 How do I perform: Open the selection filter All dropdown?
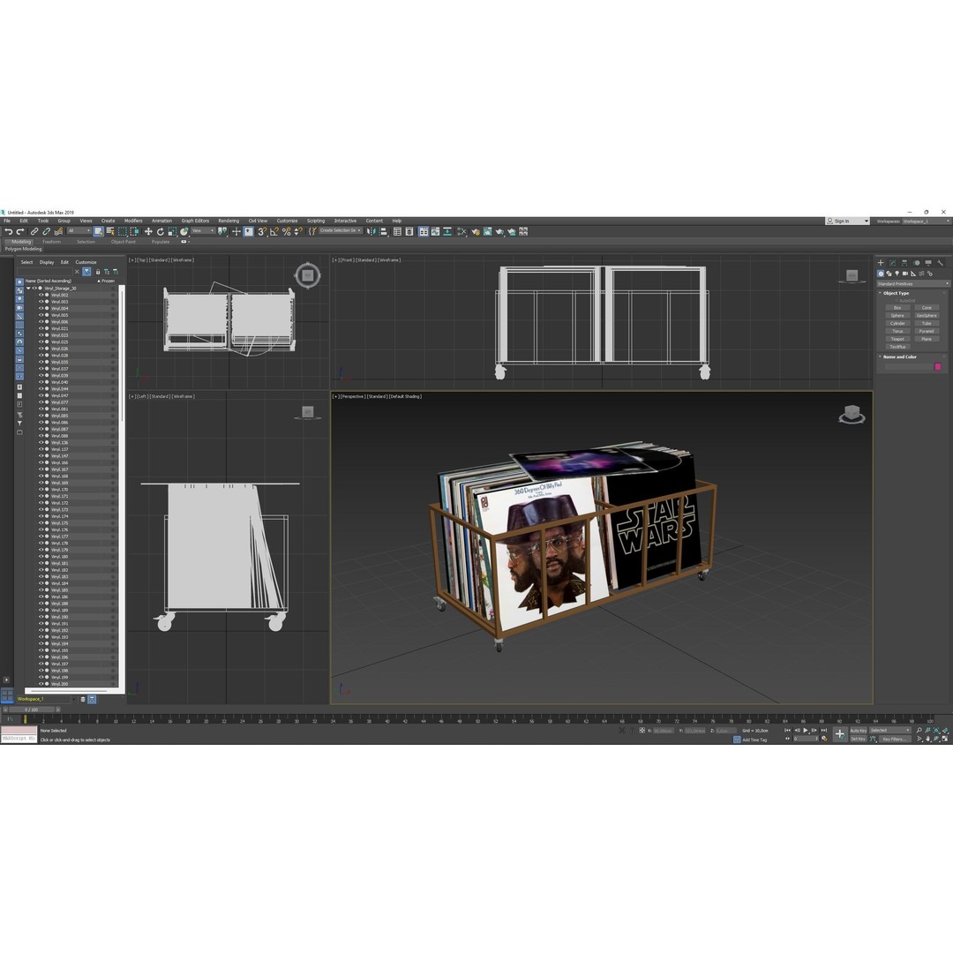pos(79,231)
